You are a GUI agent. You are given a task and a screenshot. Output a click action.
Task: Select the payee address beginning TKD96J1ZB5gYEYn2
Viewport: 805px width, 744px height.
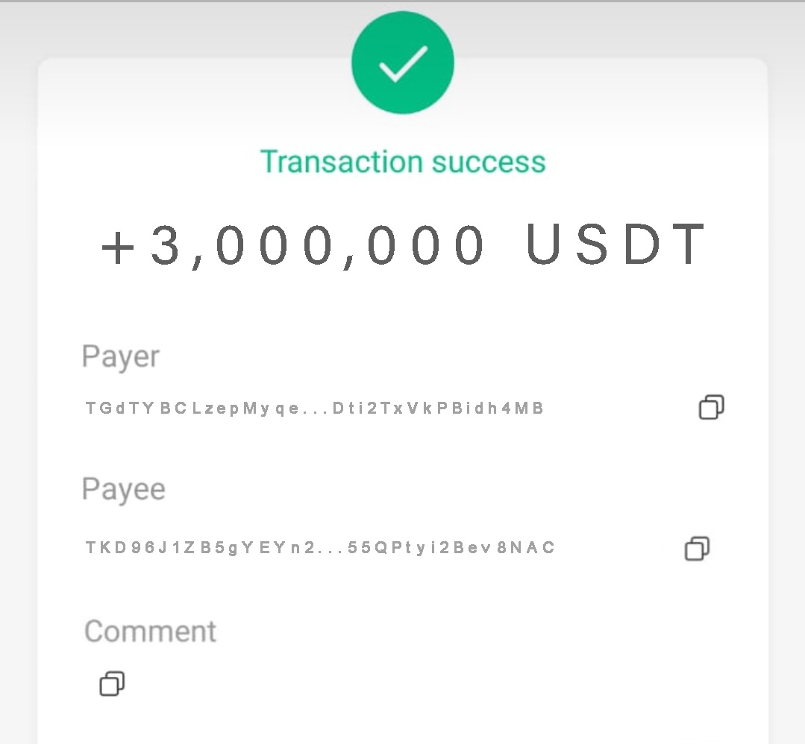click(x=200, y=548)
